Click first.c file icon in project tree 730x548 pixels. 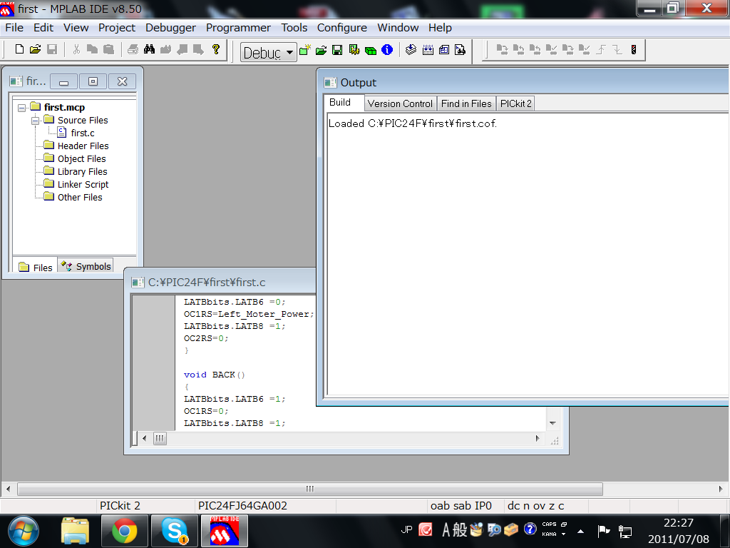(62, 133)
